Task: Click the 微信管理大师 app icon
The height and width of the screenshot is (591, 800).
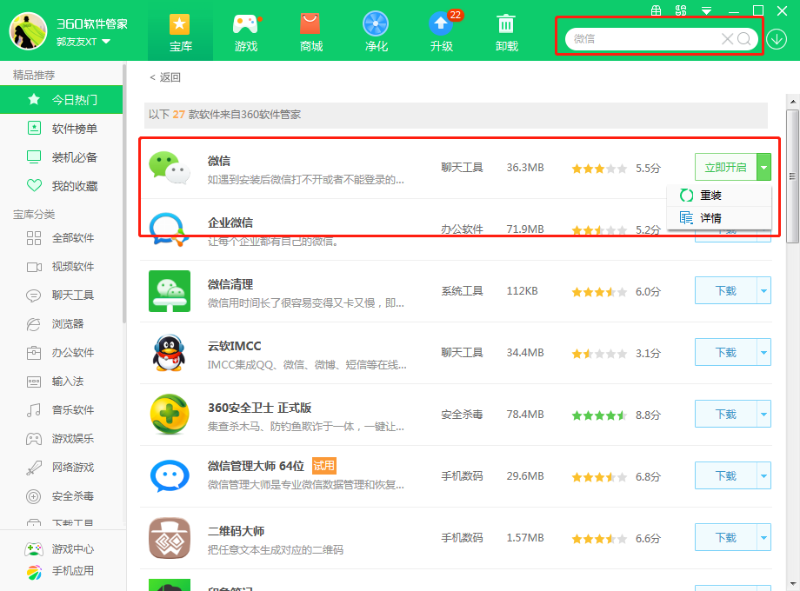Action: [170, 475]
